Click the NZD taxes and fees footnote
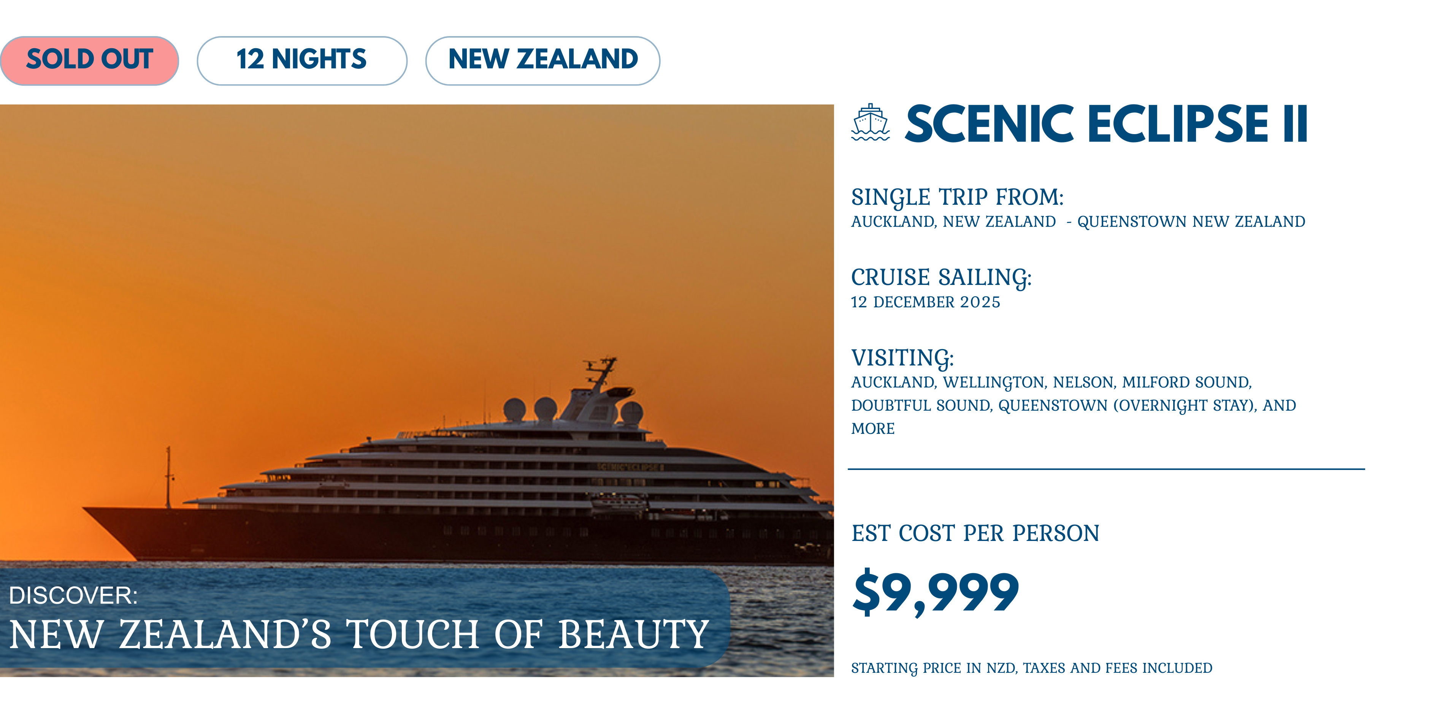The image size is (1437, 718). pyautogui.click(x=1031, y=668)
